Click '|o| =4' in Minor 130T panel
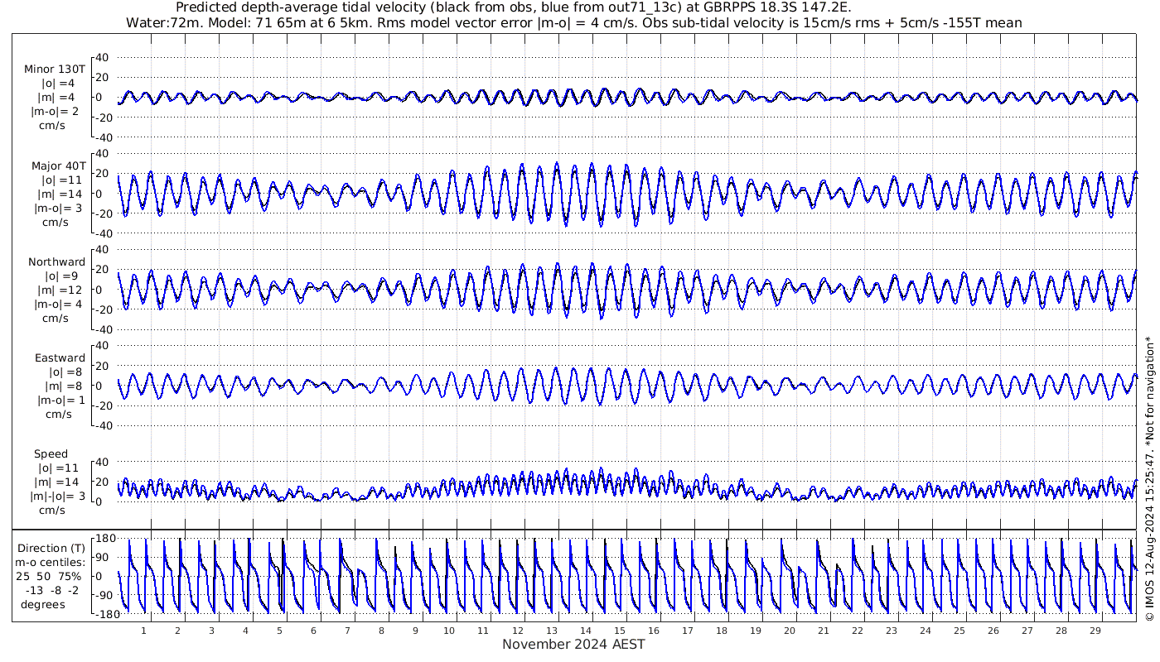The width and height of the screenshot is (1160, 662). coord(59,84)
